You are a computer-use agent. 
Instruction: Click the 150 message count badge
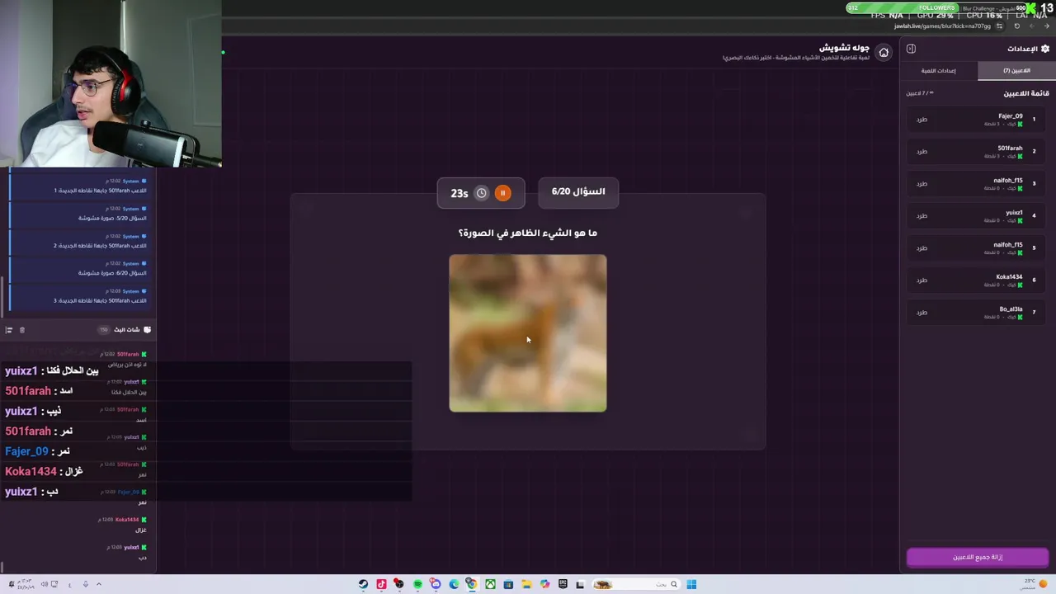coord(103,330)
